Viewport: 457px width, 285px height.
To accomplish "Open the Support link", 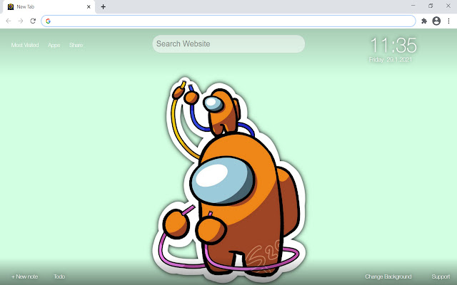I will (441, 276).
